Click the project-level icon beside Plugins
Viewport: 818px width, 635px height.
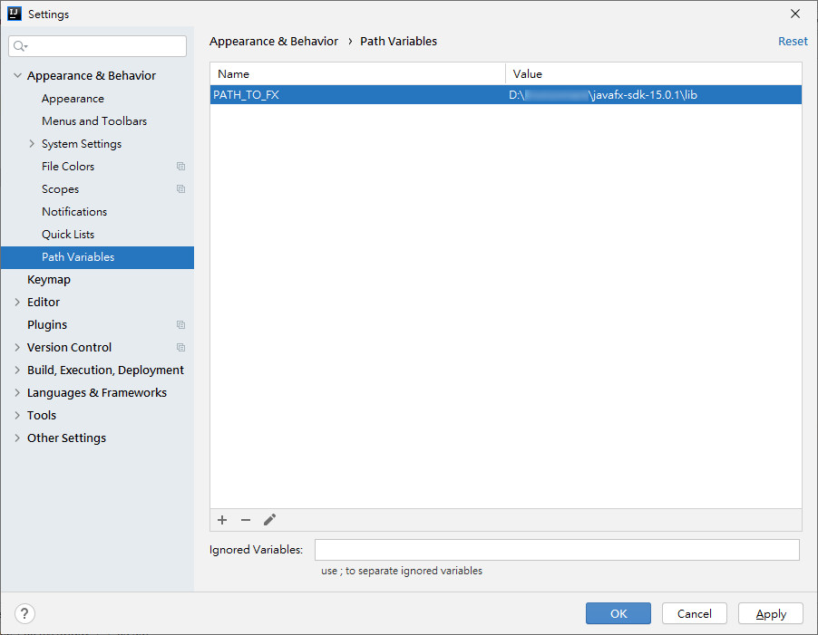(x=180, y=325)
